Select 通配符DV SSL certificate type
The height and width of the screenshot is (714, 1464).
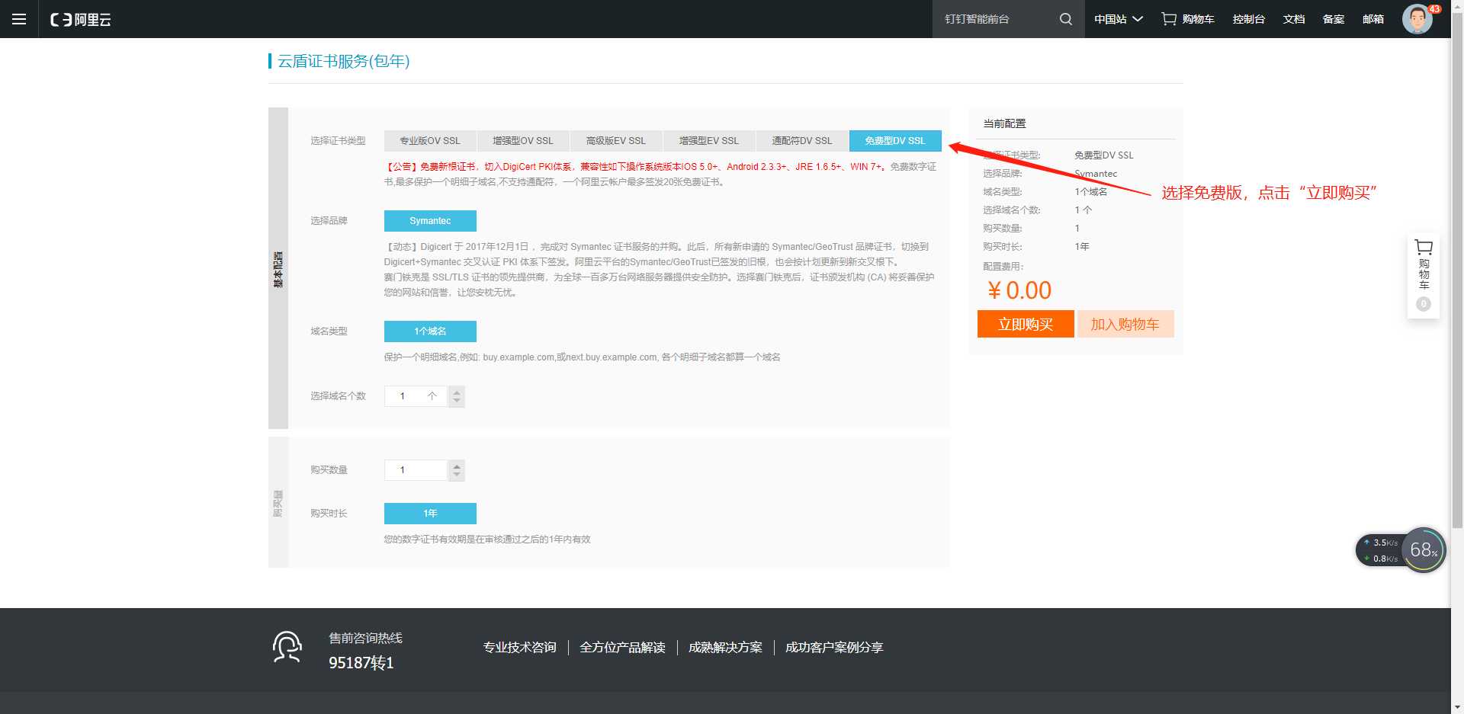click(802, 141)
